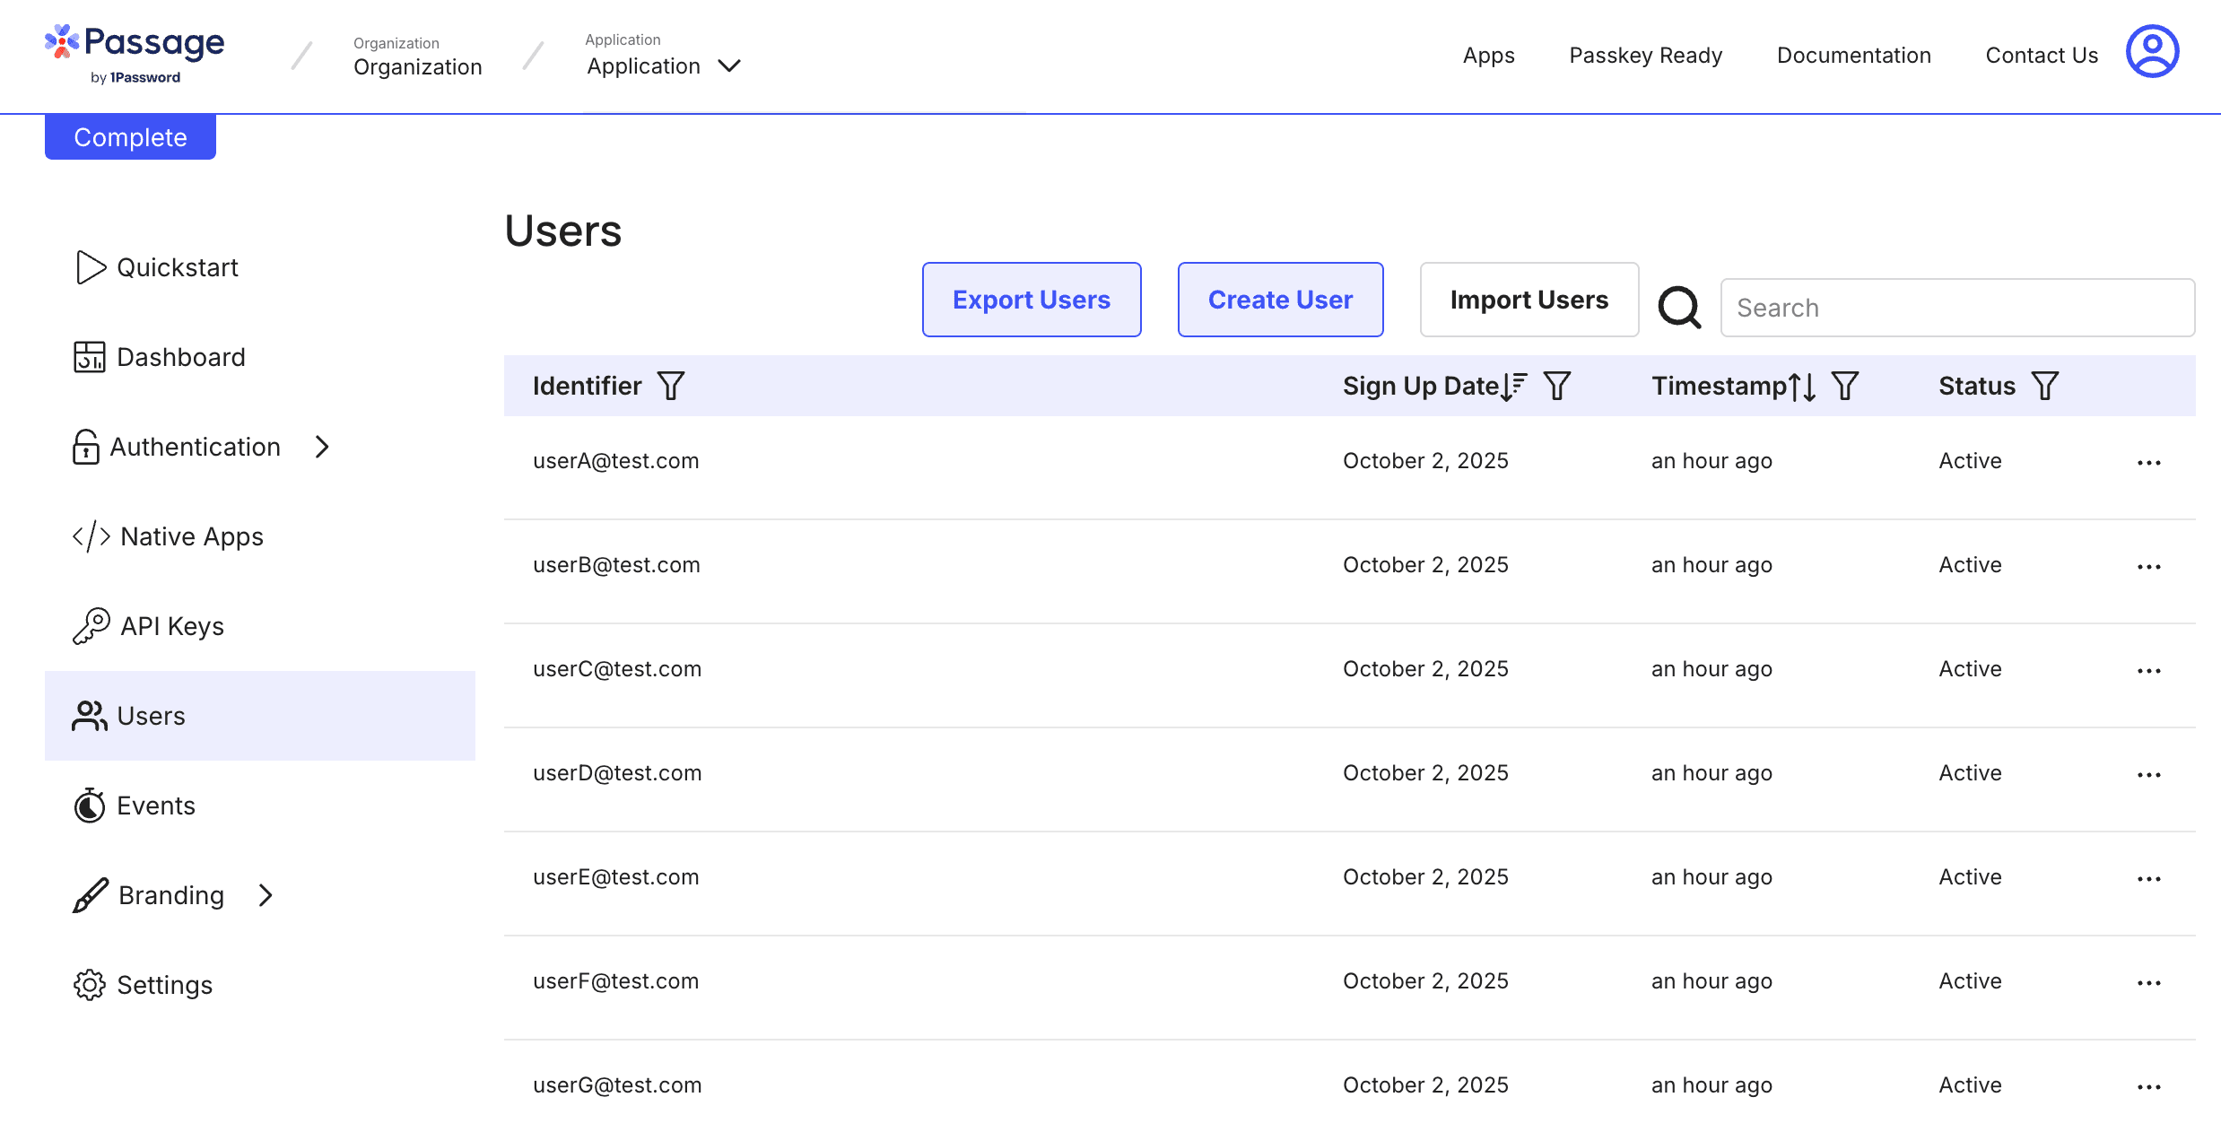
Task: Expand the Branding section
Action: pyautogui.click(x=266, y=894)
